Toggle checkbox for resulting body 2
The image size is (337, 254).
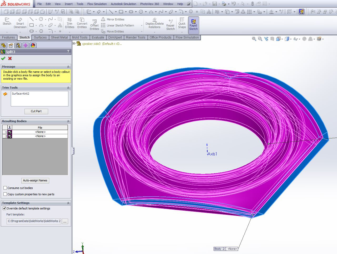[x=10, y=136]
